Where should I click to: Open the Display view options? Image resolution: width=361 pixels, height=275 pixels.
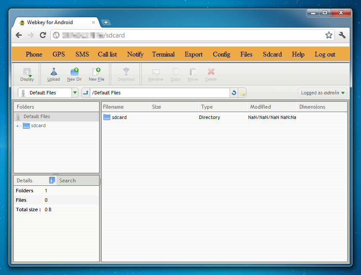[x=27, y=74]
